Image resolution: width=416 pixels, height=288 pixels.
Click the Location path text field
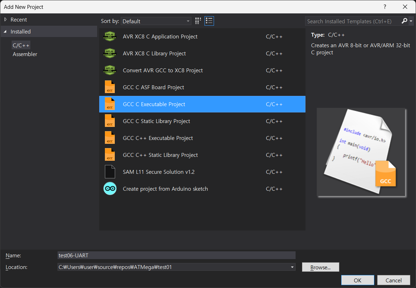coord(173,267)
